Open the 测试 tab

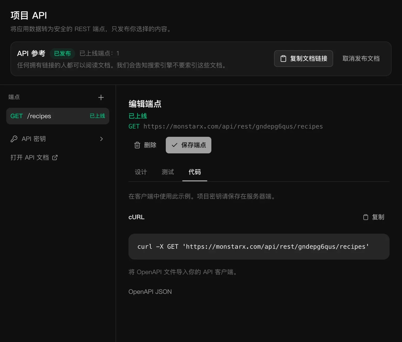pos(168,172)
